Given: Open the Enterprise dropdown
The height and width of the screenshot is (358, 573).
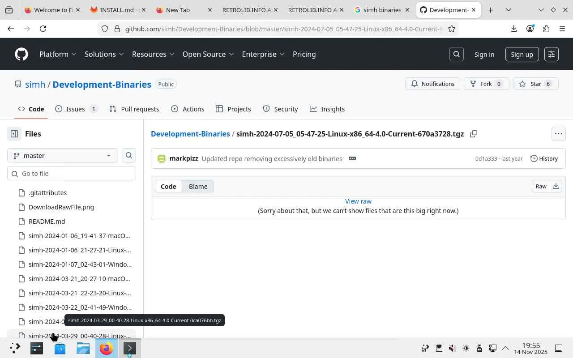Looking at the screenshot, I should [x=263, y=54].
